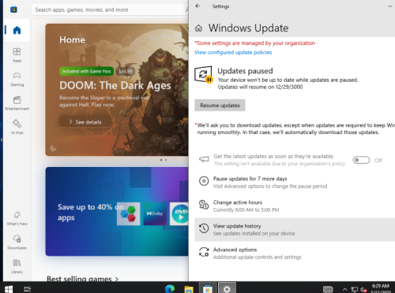Click the 'Updates paused' status icon
This screenshot has width=395, height=293.
pyautogui.click(x=204, y=75)
